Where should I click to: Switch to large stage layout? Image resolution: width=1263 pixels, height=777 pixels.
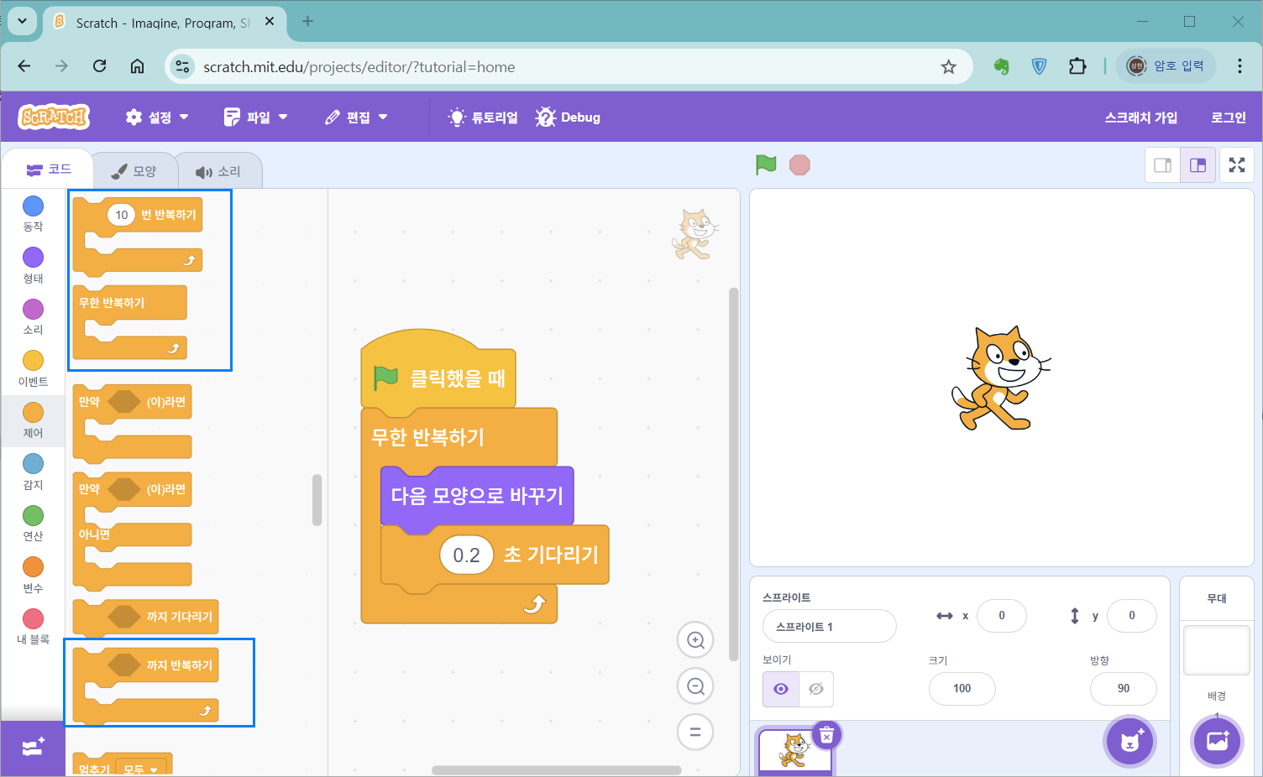click(x=1197, y=165)
